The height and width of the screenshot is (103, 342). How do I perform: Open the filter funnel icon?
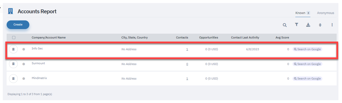(297, 24)
